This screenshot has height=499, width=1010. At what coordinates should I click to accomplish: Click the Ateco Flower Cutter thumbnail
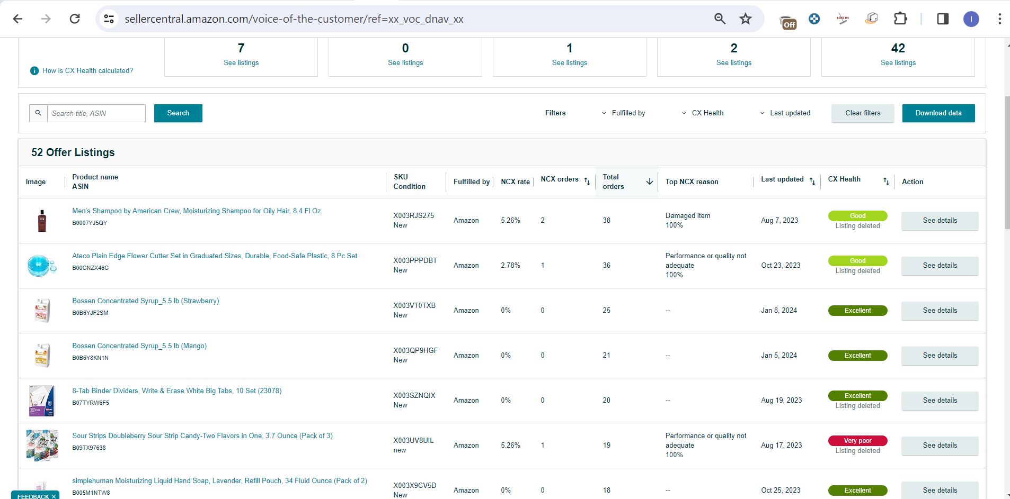(42, 266)
